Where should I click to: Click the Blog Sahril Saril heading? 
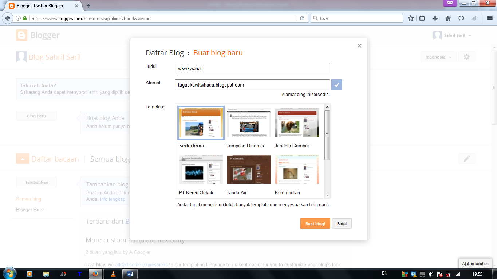click(x=55, y=57)
